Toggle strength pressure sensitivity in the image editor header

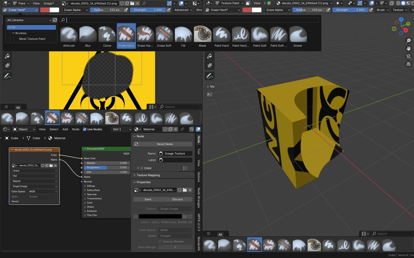pyautogui.click(x=169, y=10)
